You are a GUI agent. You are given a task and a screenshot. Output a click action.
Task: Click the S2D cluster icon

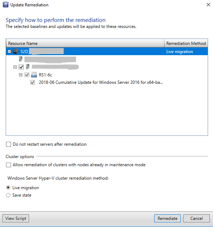click(x=16, y=51)
